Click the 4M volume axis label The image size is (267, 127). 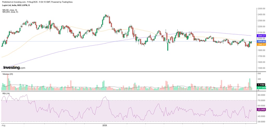(x=259, y=79)
